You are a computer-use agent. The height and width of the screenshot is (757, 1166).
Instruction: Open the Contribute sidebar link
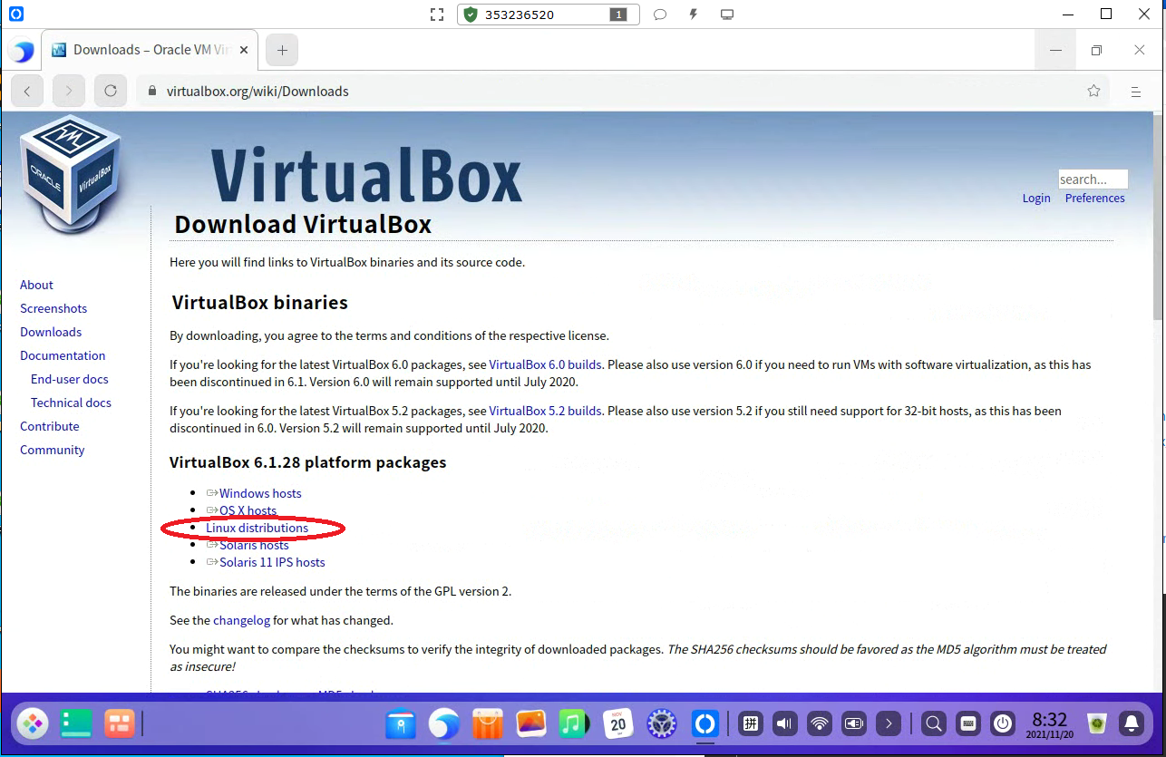click(50, 426)
